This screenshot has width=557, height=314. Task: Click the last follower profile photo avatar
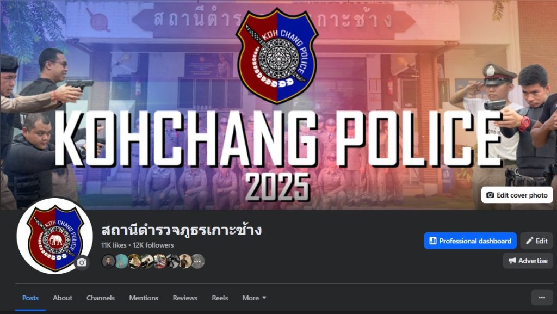[185, 261]
